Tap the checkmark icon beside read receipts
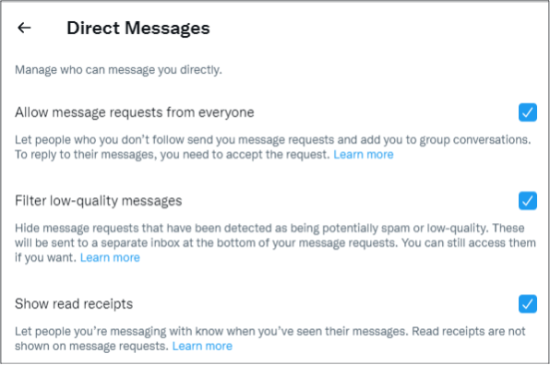 528,303
